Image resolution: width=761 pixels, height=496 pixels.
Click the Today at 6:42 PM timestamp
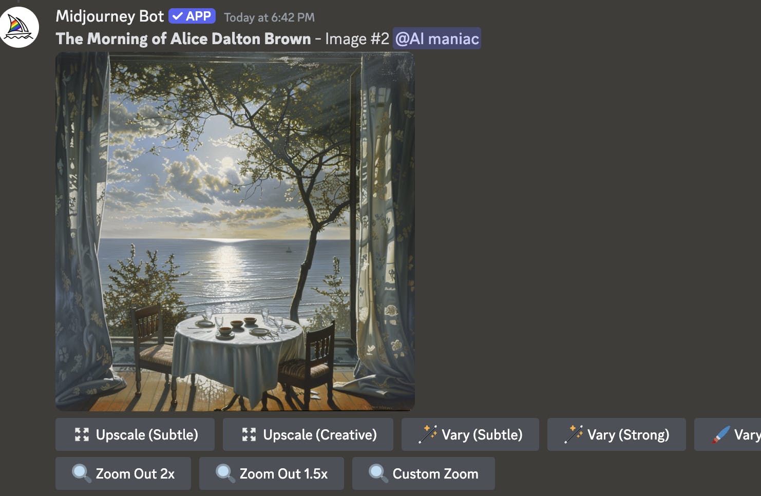click(269, 17)
